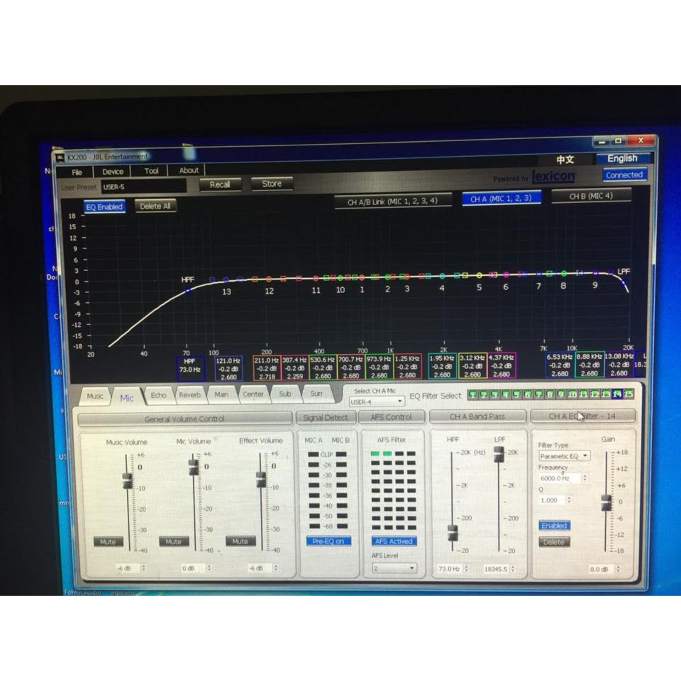Click the 1.95 KHz EQ band box
Image resolution: width=681 pixels, height=681 pixels.
442,366
